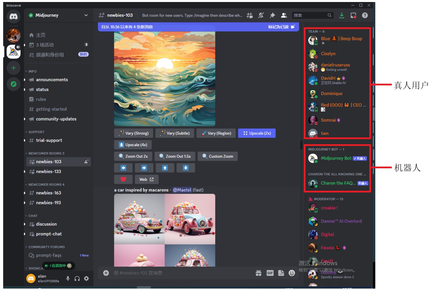
Task: Toggle headphone deafen in user panel
Action: click(x=77, y=278)
